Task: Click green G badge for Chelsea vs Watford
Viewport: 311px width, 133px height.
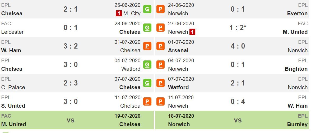Action: (x=147, y=64)
